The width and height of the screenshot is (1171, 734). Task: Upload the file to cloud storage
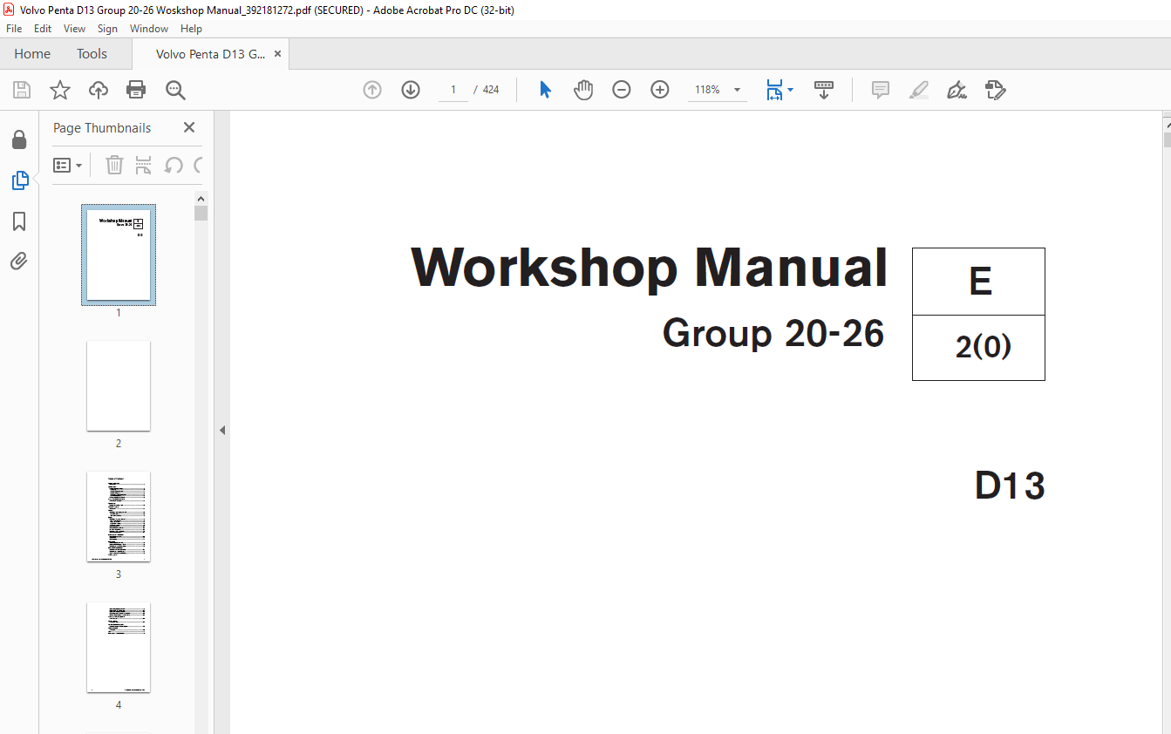(99, 90)
